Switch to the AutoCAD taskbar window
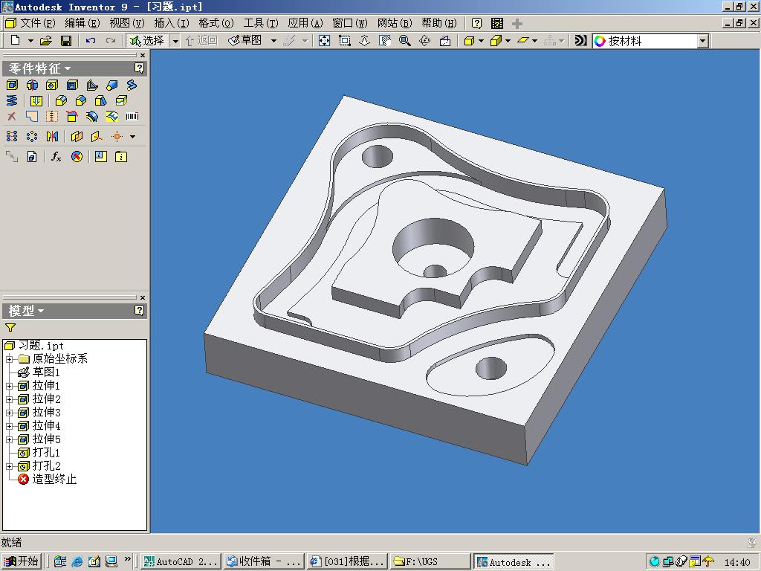The image size is (761, 571). click(x=181, y=561)
